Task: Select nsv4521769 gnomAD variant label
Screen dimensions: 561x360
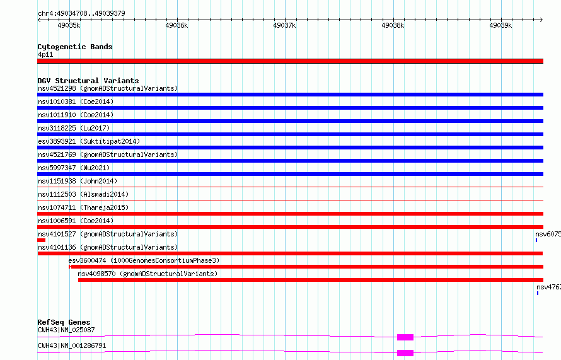Action: click(x=108, y=154)
